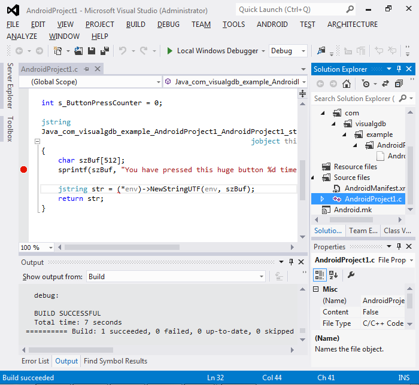Open the ARCHITECTURE menu
This screenshot has width=419, height=385.
coord(353,25)
